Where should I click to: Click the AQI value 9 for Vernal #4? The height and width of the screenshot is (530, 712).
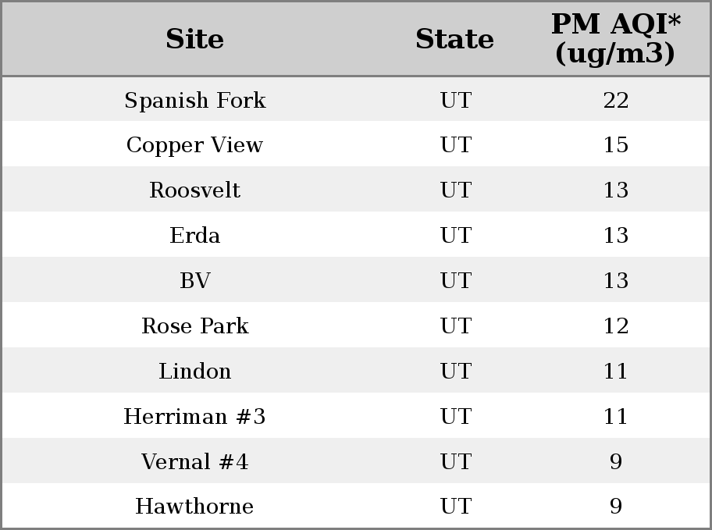(x=616, y=461)
